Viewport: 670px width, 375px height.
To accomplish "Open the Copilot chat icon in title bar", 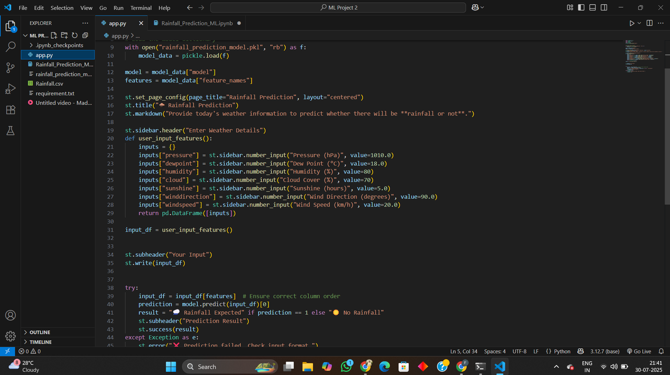I will click(x=475, y=8).
